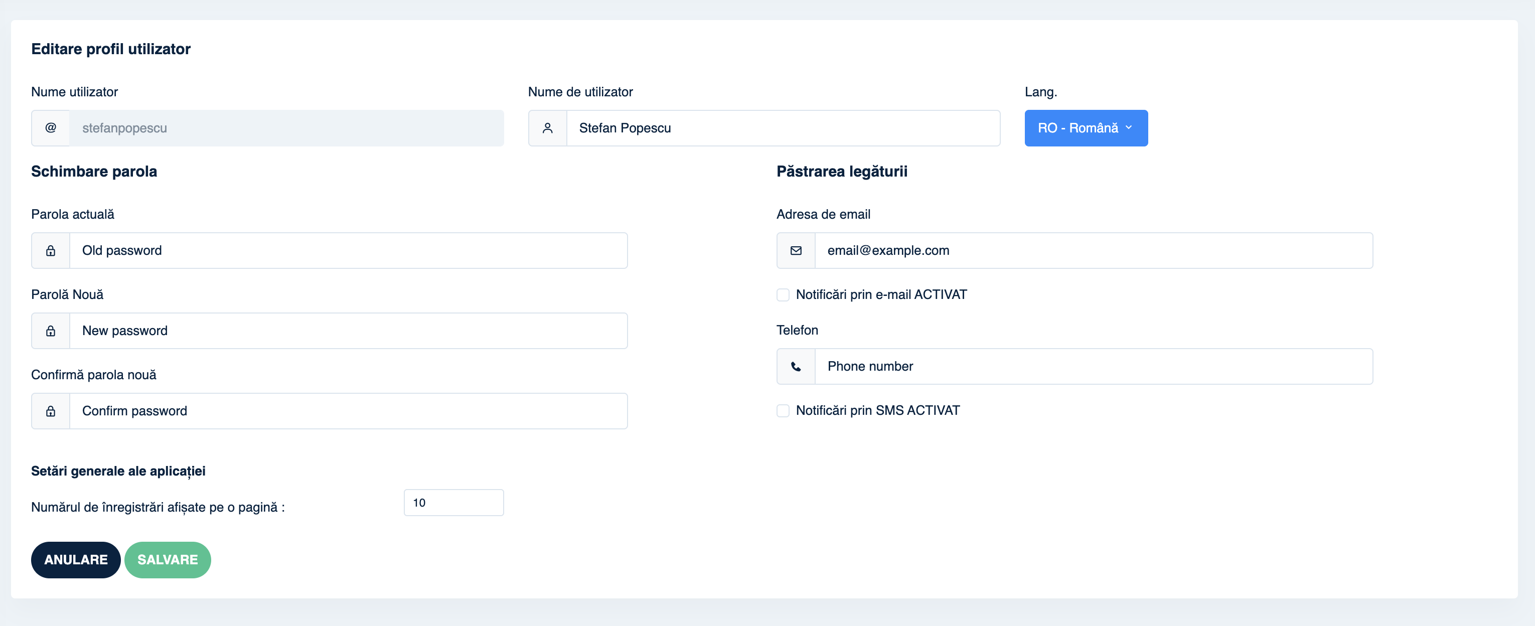The height and width of the screenshot is (626, 1535).
Task: Select the envelope icon near the email field
Action: (796, 250)
